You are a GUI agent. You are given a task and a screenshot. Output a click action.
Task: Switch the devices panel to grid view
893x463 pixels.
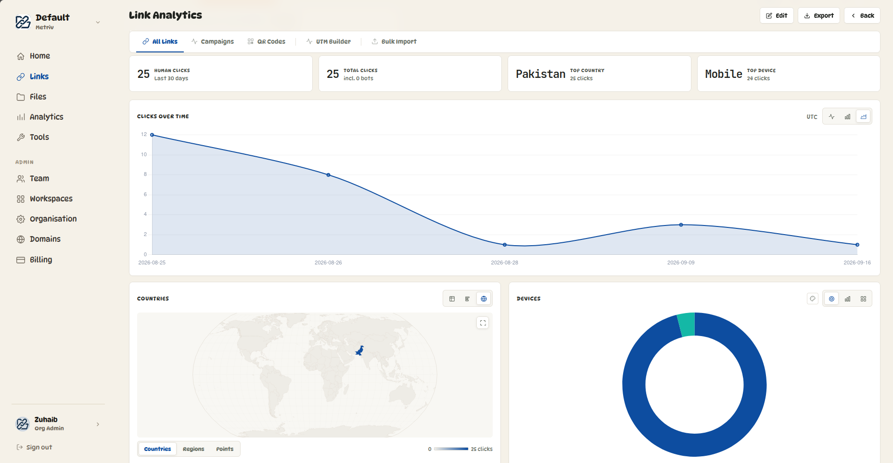pos(863,299)
